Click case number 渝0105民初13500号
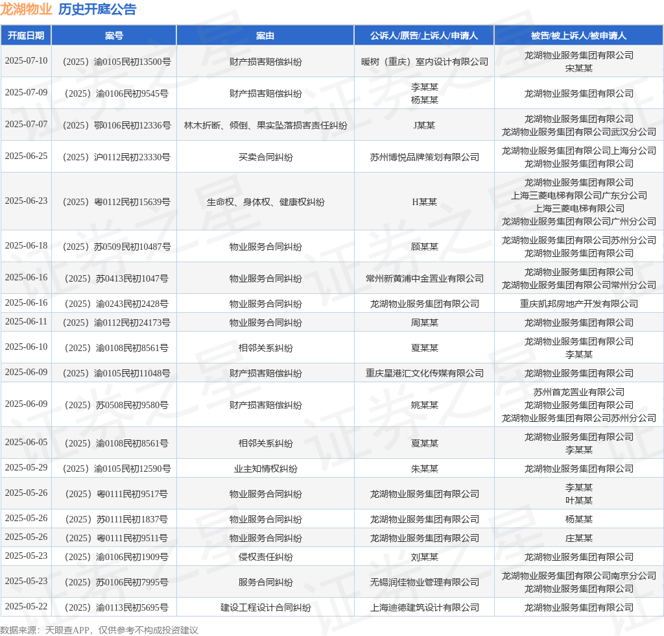This screenshot has width=664, height=636. point(117,62)
